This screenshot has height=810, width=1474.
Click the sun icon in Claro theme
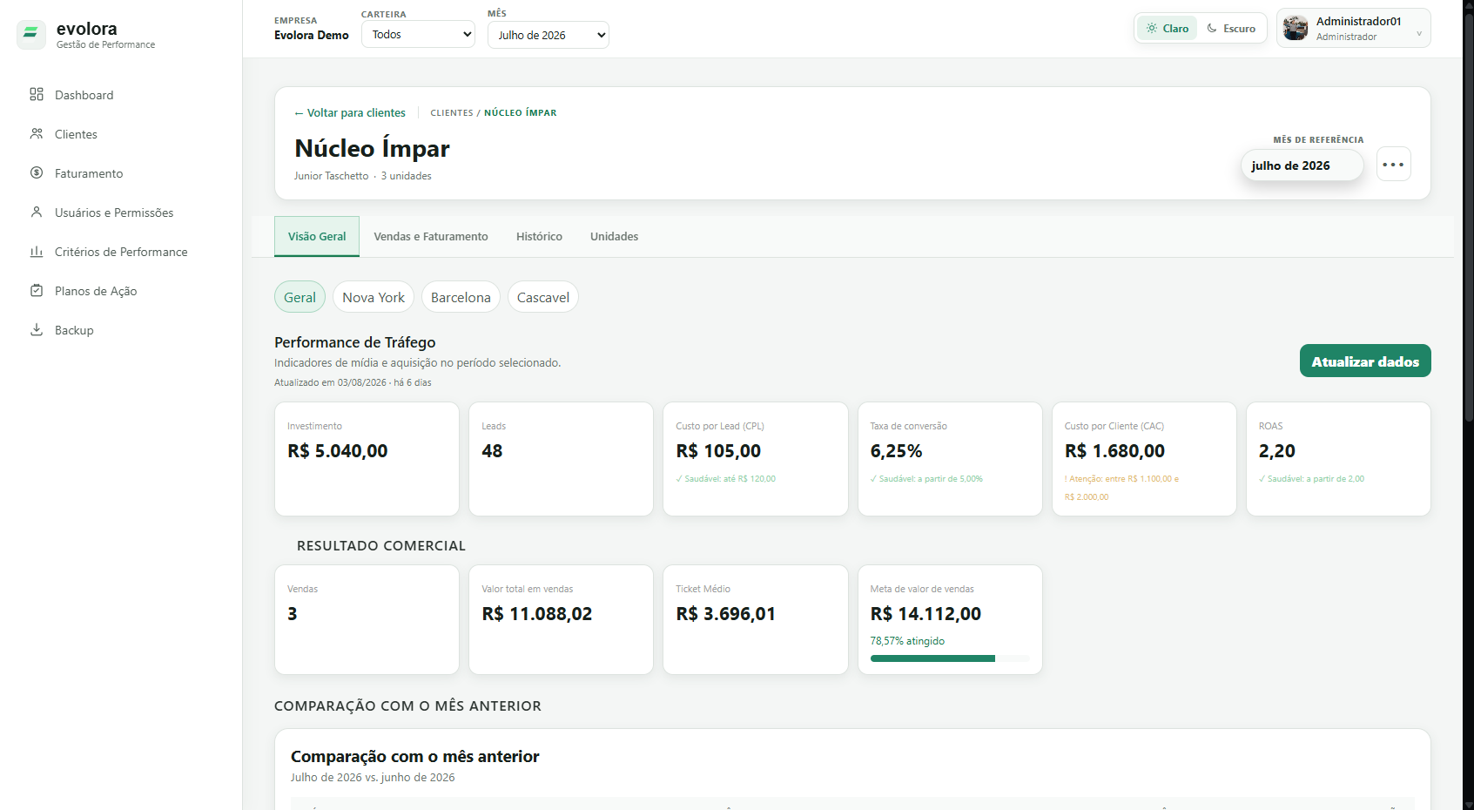pos(1152,28)
